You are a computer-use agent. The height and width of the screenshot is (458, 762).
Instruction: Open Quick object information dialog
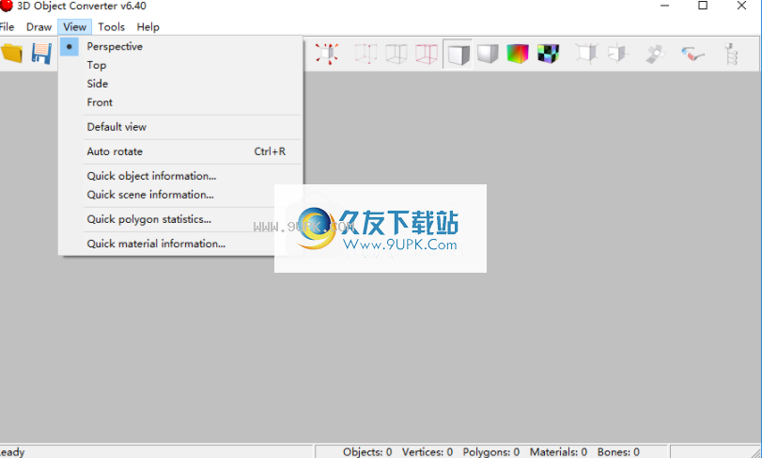180,176
